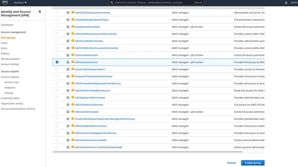298x167 pixels.
Task: Click the Create group button
Action: 253,163
